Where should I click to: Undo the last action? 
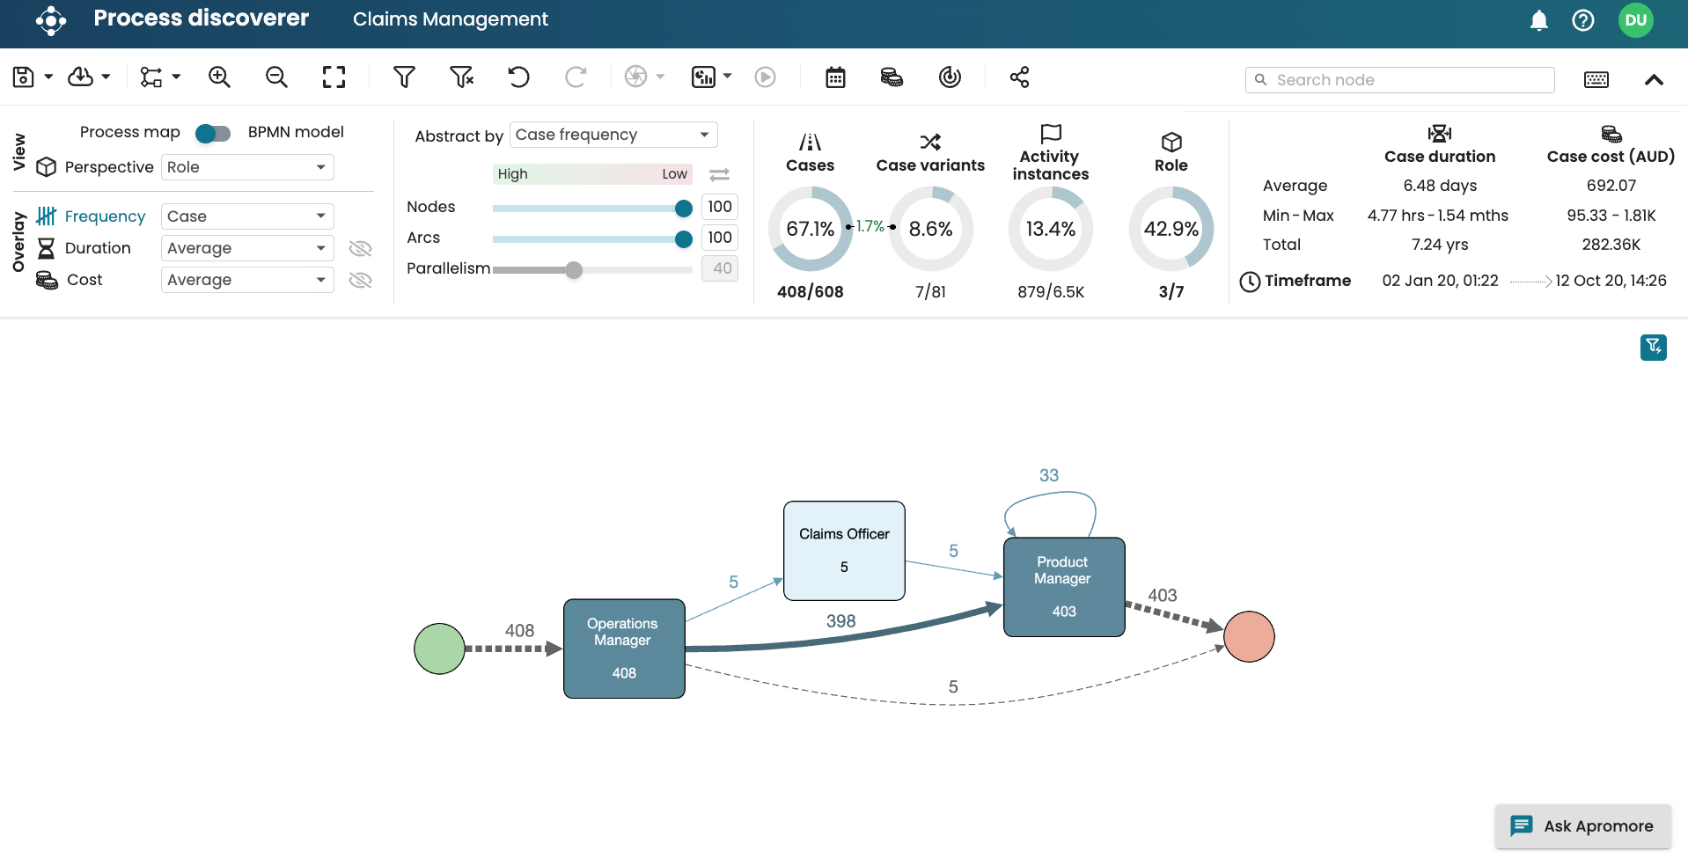point(518,77)
